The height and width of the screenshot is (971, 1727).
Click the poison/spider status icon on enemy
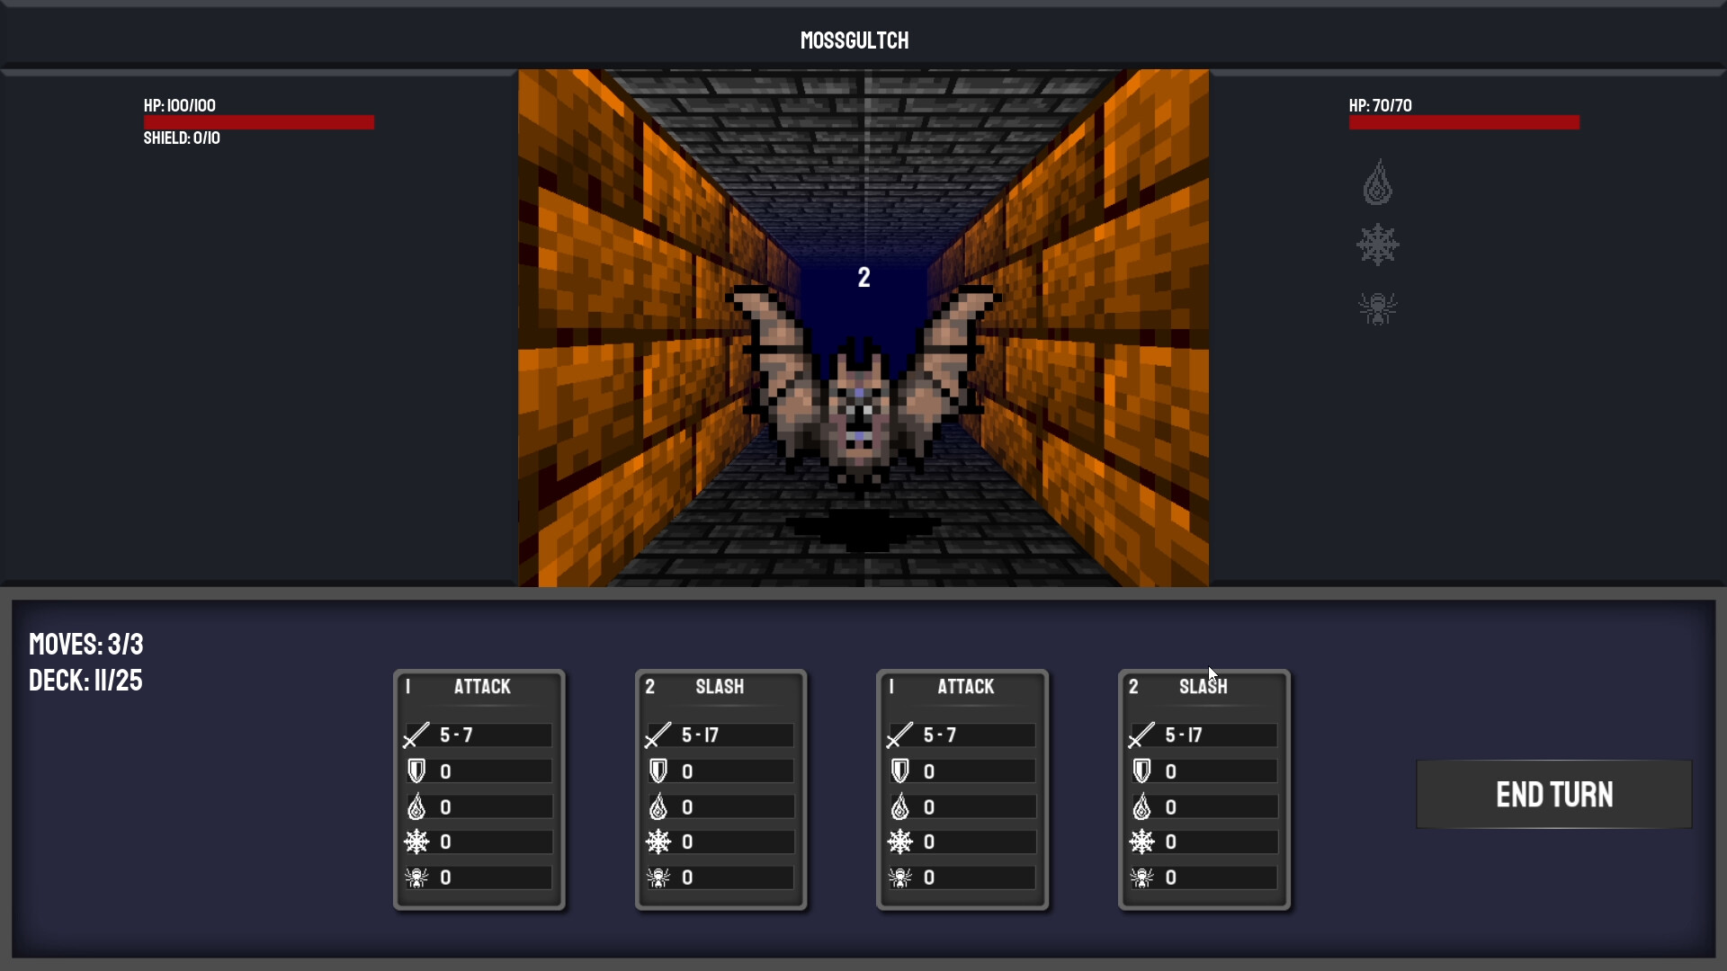click(x=1377, y=306)
